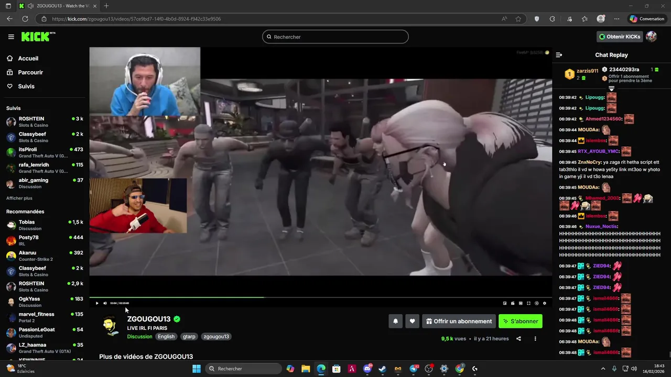Select the English tag
The height and width of the screenshot is (377, 671).
pos(166,337)
